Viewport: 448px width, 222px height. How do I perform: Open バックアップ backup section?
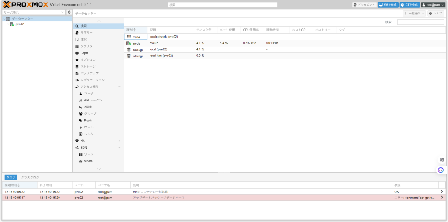click(89, 73)
